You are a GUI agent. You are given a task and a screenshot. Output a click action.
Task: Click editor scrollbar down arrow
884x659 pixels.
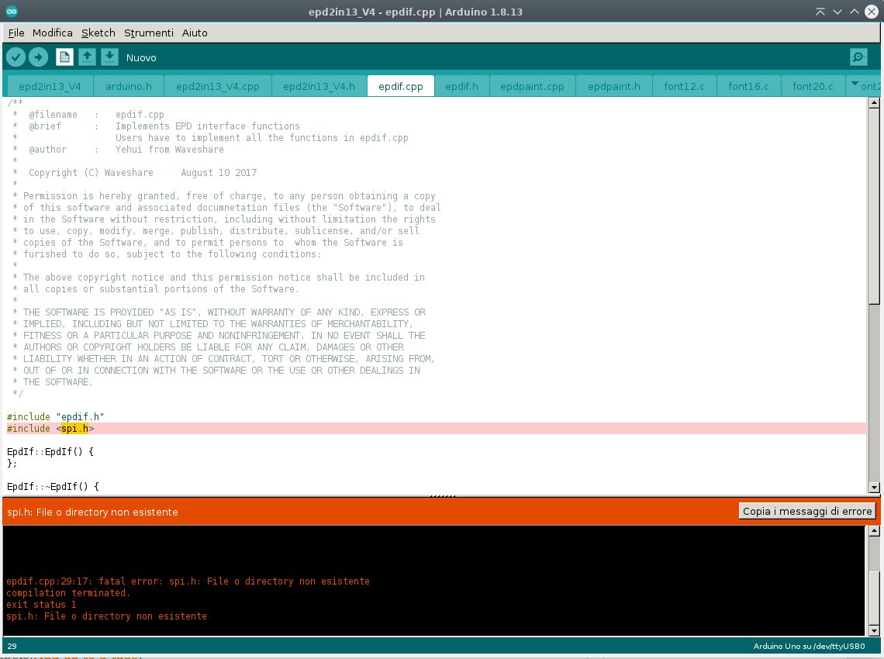click(x=874, y=488)
